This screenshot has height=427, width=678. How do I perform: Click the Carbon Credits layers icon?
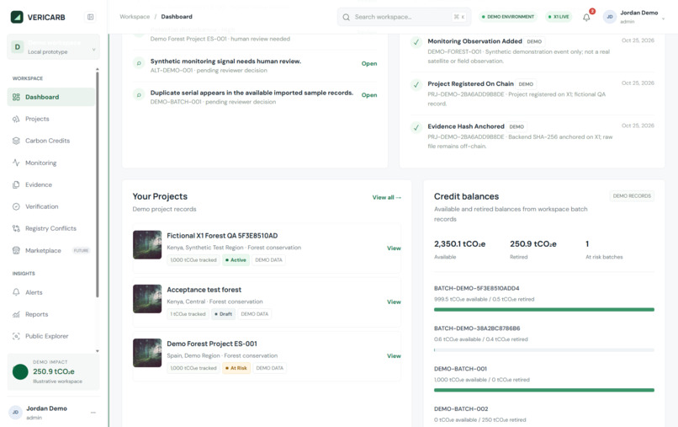(x=16, y=141)
